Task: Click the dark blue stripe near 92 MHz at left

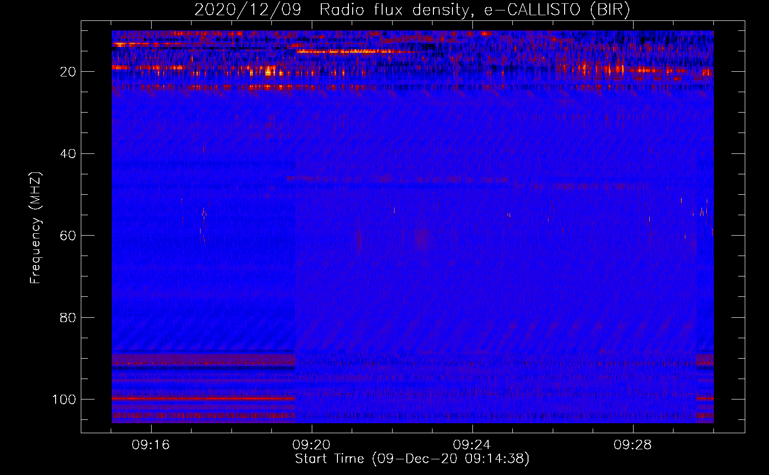Action: (x=200, y=368)
